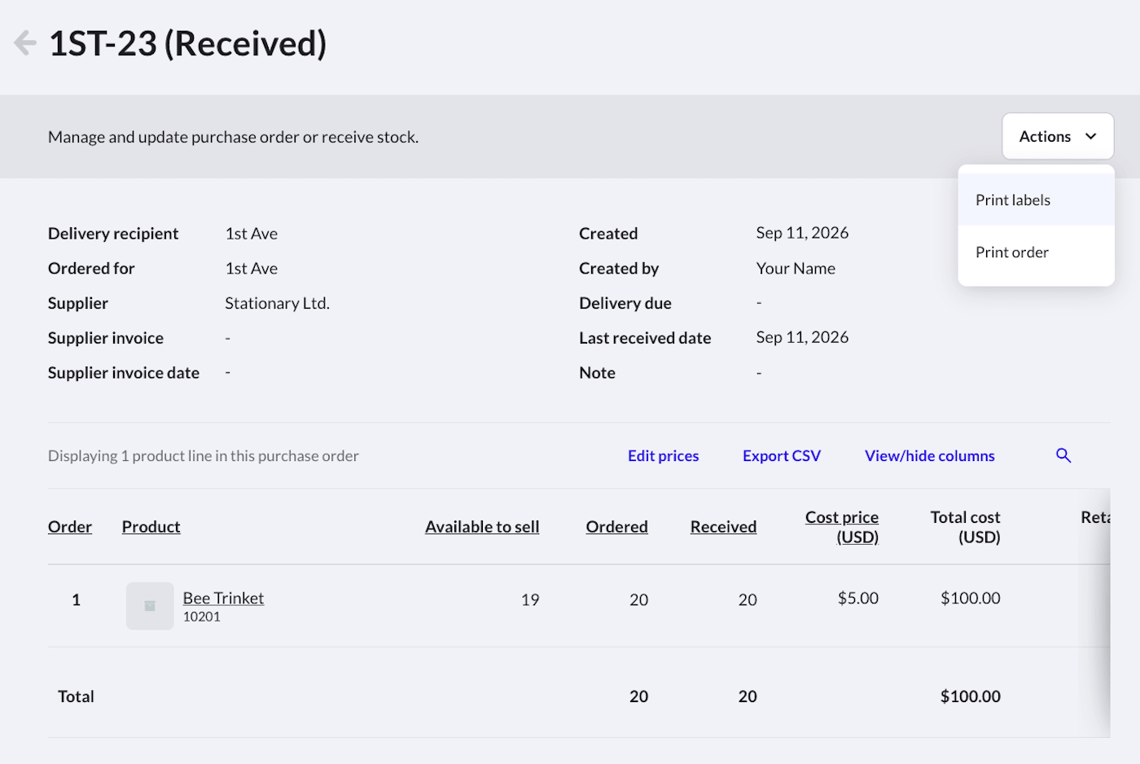The width and height of the screenshot is (1140, 764).
Task: Click the Created date Sep 11, 2026
Action: [802, 233]
